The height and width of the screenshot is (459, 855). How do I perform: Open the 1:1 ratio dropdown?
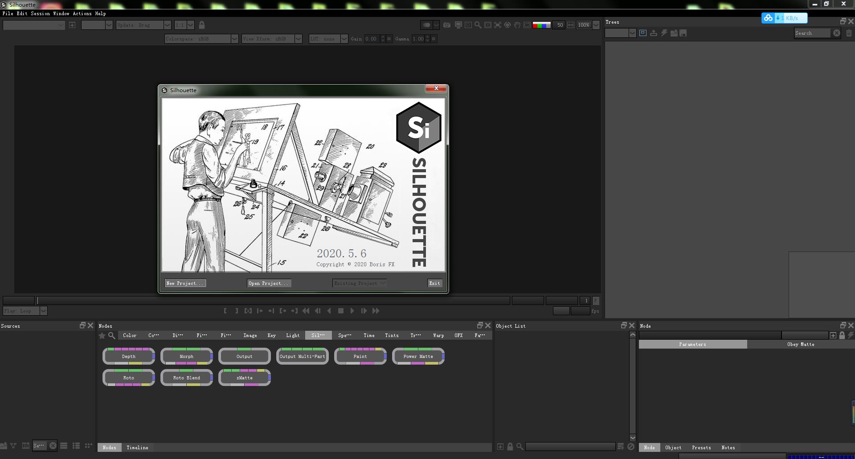click(184, 25)
